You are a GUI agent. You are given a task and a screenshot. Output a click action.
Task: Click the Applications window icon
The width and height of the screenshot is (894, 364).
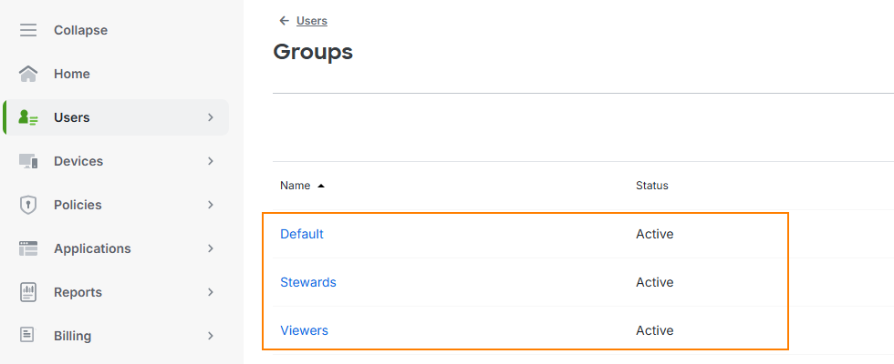click(28, 248)
